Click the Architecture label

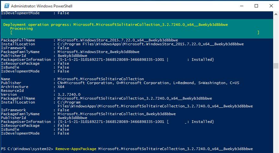tap(15, 87)
